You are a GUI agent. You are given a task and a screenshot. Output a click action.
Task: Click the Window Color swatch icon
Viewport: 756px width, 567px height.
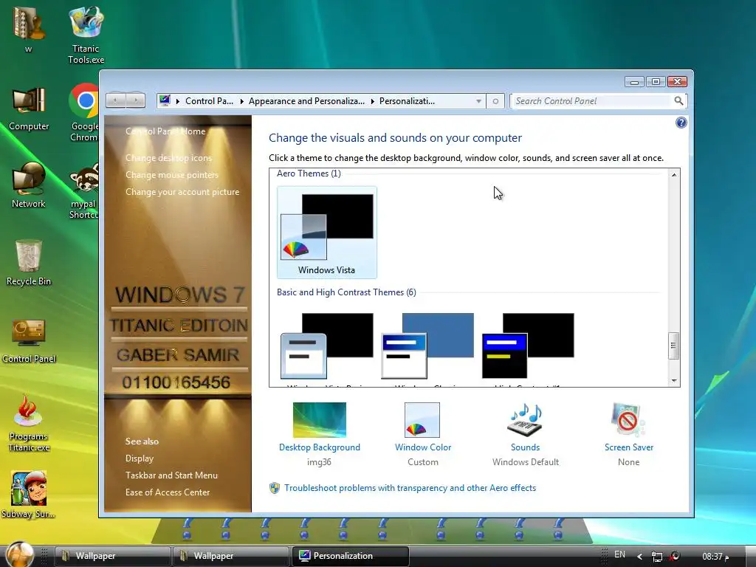click(x=422, y=420)
